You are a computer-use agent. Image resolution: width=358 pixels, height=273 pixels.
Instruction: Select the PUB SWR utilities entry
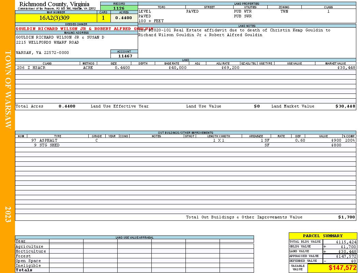pyautogui.click(x=243, y=16)
